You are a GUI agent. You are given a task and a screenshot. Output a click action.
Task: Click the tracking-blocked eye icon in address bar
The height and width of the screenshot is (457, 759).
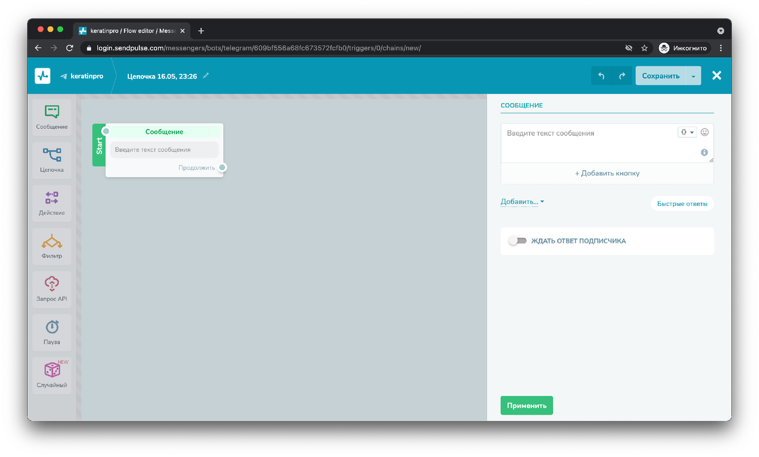coord(629,48)
